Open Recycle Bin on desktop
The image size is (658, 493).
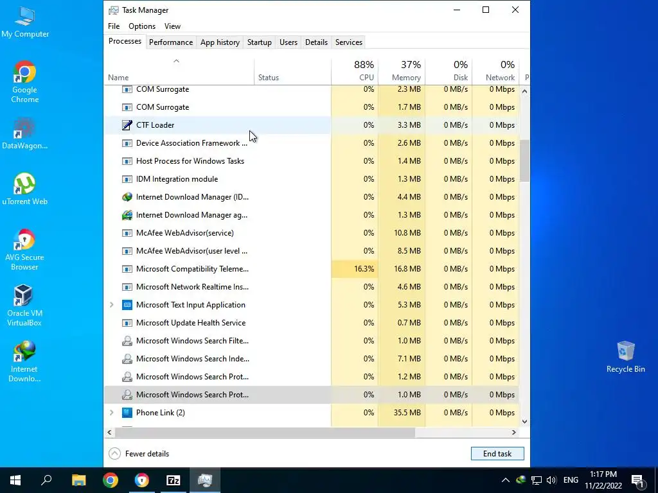point(625,357)
